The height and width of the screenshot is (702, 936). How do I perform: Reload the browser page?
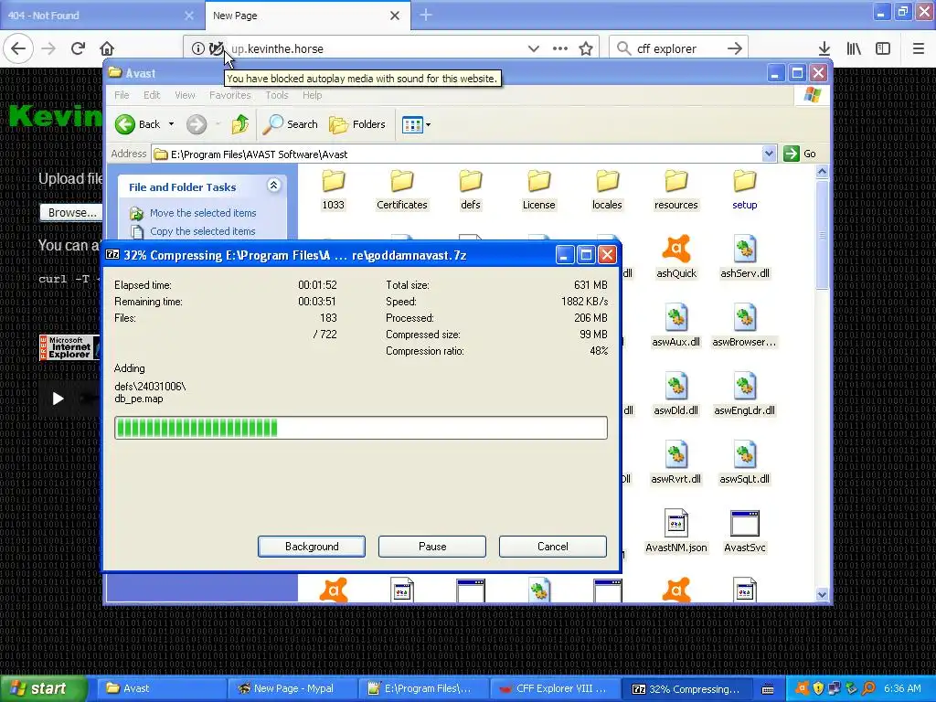pyautogui.click(x=78, y=49)
